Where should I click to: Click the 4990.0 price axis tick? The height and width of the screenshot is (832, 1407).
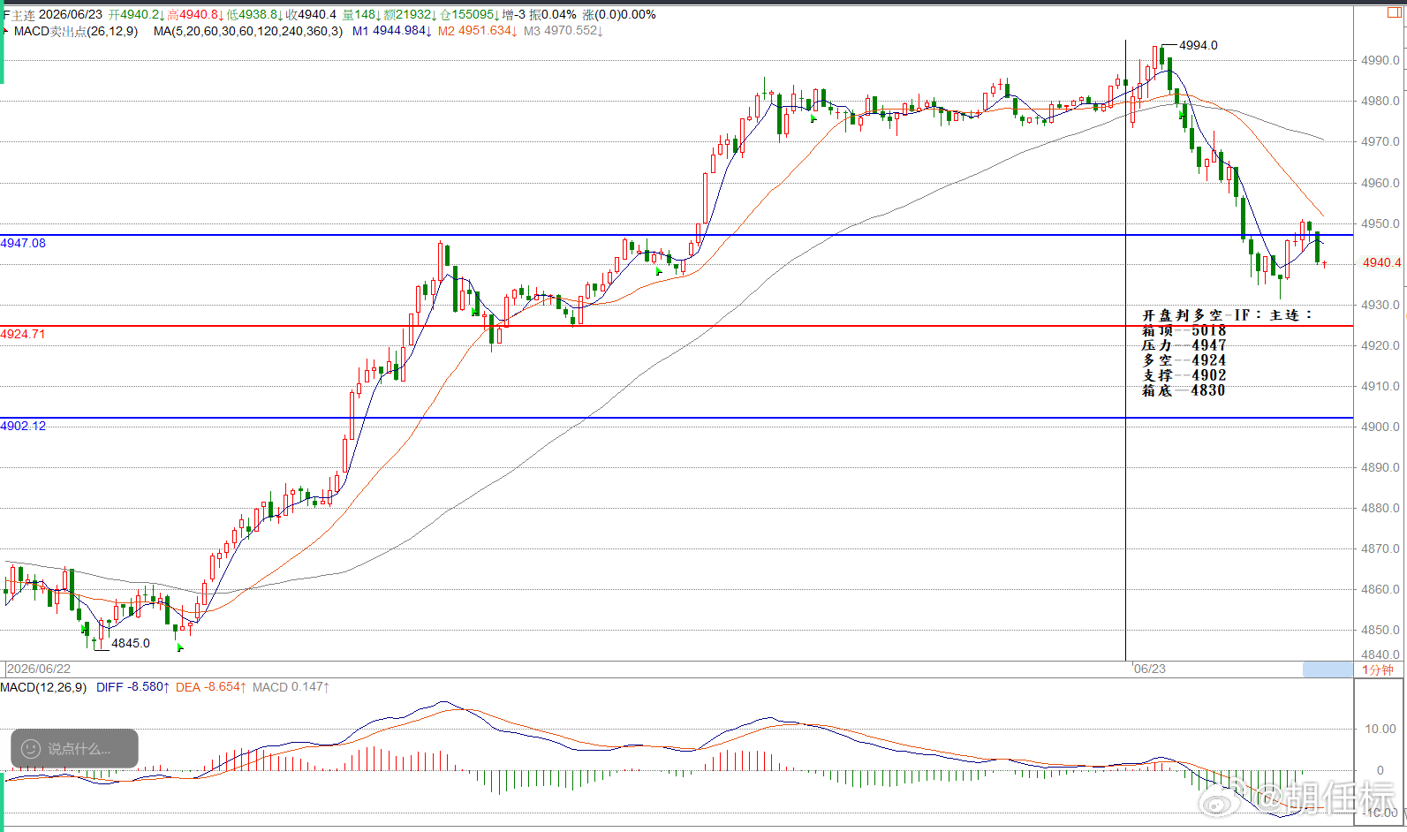tap(1381, 60)
